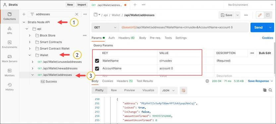The image size is (276, 124).
Task: Switch to the request Headers (6) tab
Action: coord(126,38)
